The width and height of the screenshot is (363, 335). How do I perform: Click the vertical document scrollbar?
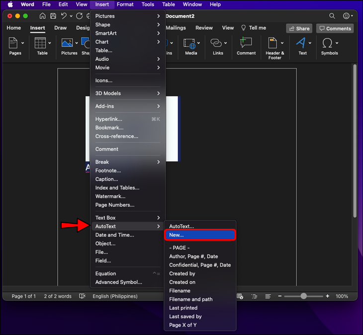pos(355,141)
